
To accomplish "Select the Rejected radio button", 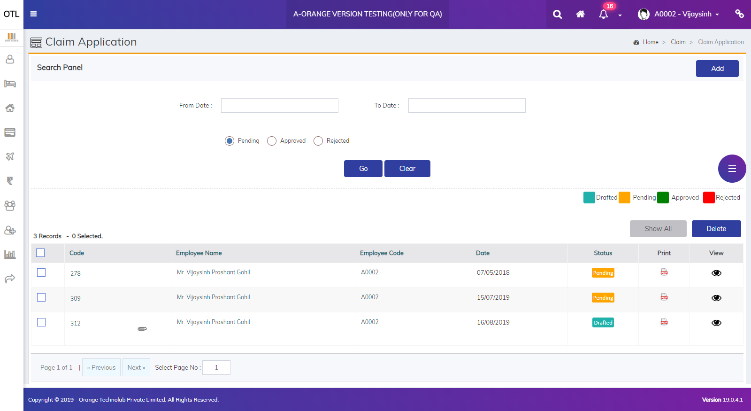I will [318, 141].
